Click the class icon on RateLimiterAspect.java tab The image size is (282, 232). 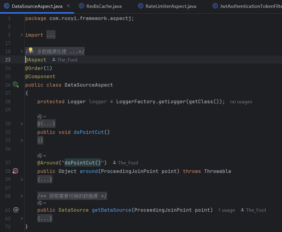141,6
